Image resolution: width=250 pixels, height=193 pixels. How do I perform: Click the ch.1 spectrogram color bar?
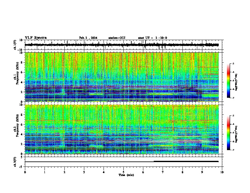(x=228, y=81)
